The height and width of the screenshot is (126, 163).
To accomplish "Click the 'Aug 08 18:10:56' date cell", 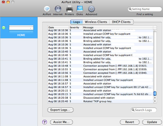I will coord(58,73).
